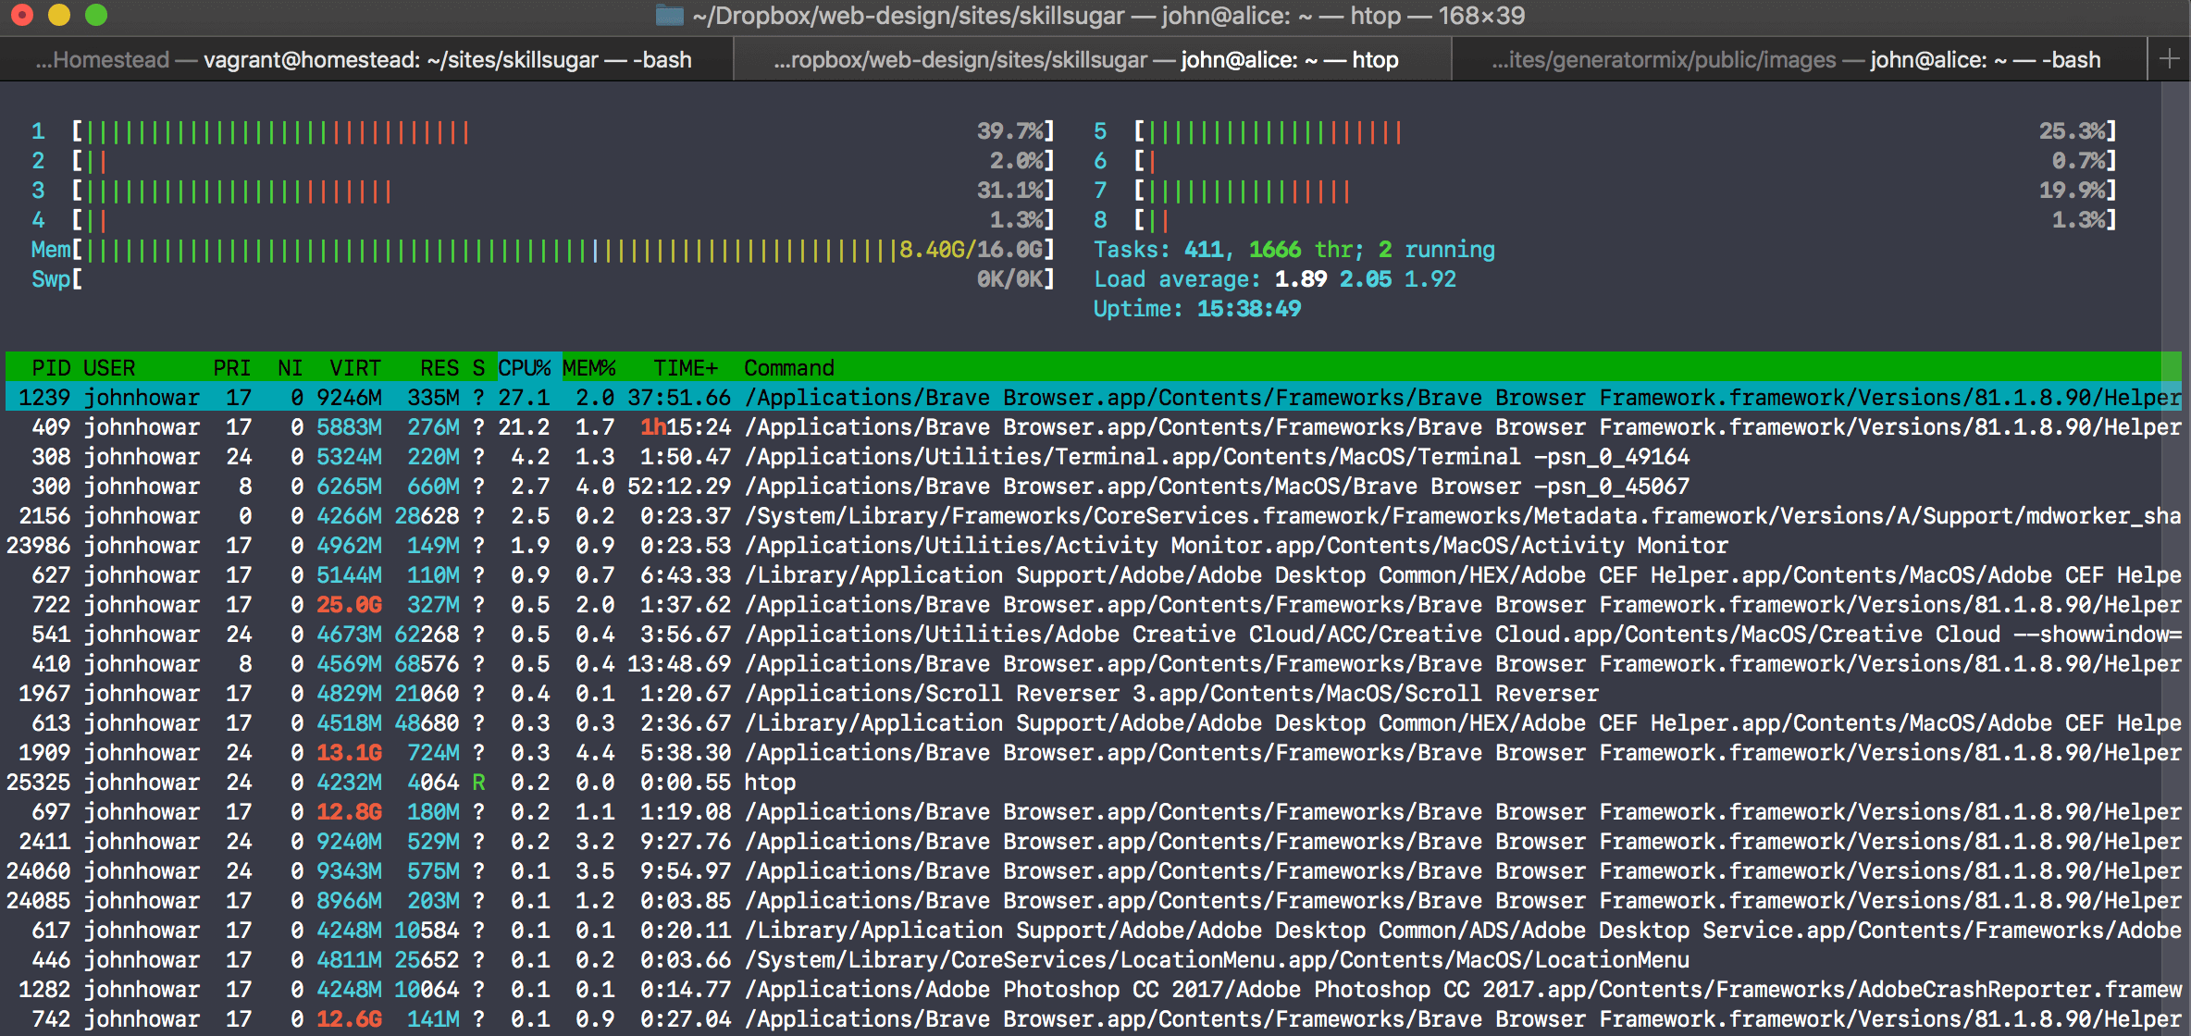
Task: Click the Uptime 15:38:49 line
Action: click(1197, 309)
